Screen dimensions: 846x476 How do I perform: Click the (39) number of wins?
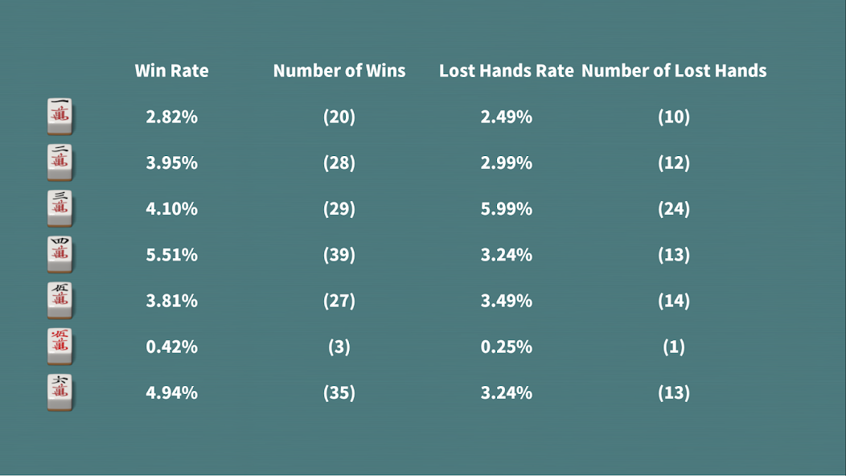pos(339,255)
